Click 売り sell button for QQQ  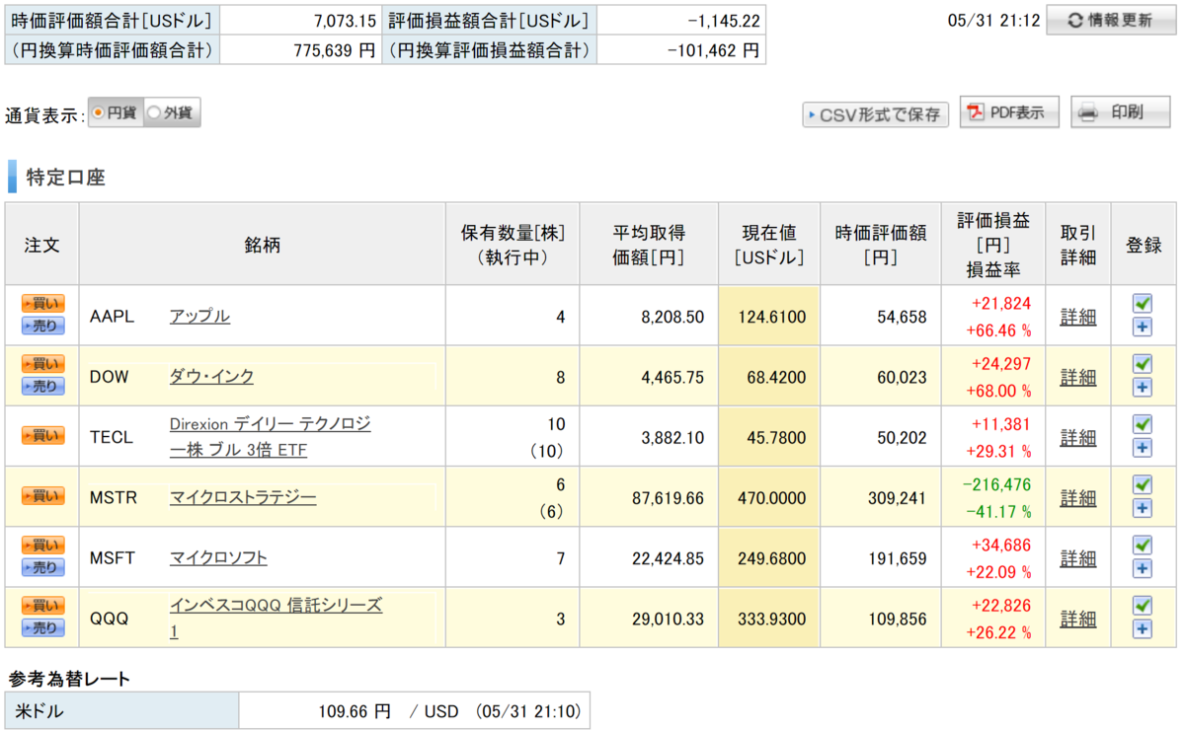point(42,627)
